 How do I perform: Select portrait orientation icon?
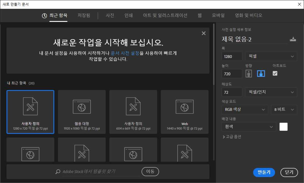click(249, 74)
